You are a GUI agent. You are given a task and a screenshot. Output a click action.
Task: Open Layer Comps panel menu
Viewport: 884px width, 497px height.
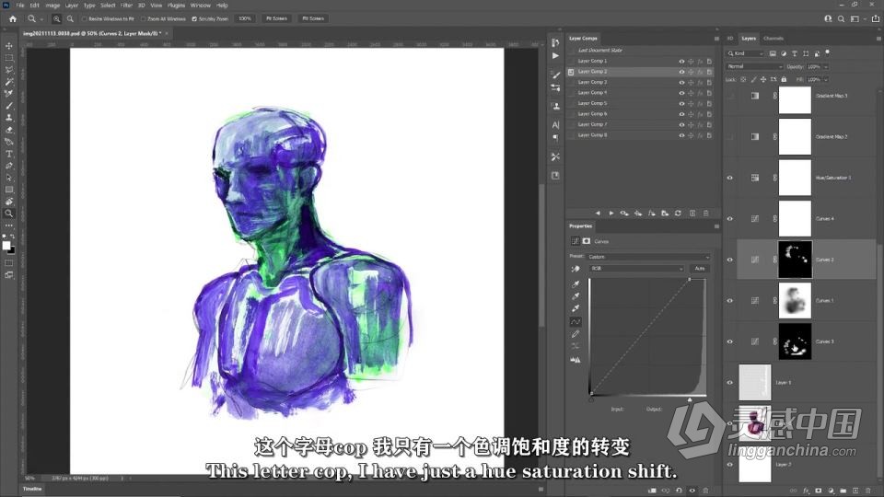click(716, 39)
